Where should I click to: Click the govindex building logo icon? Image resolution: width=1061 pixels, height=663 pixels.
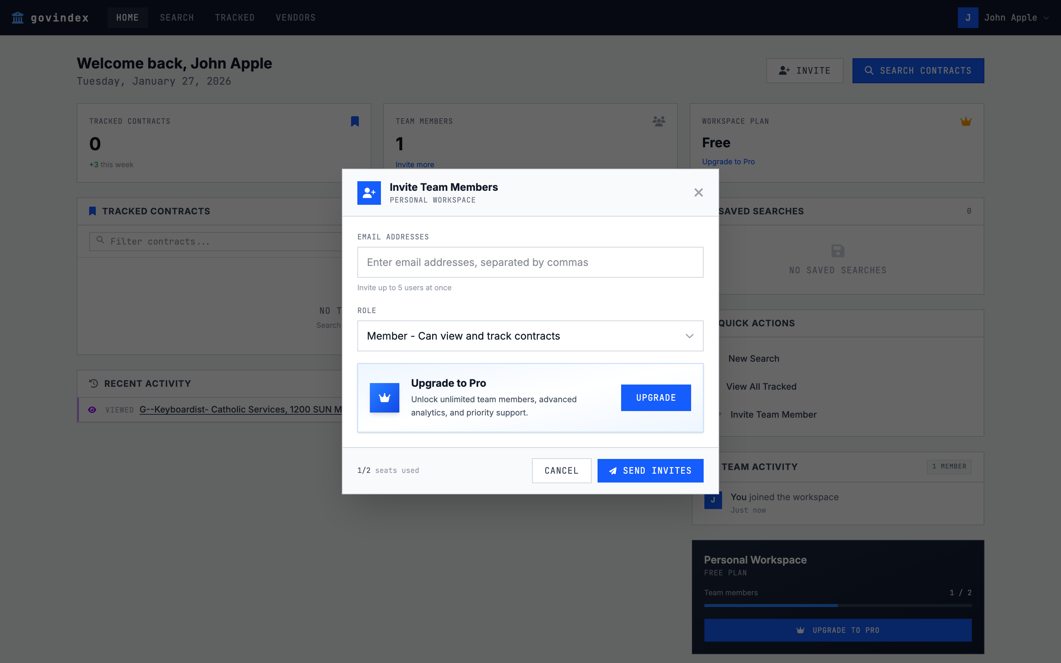tap(18, 18)
